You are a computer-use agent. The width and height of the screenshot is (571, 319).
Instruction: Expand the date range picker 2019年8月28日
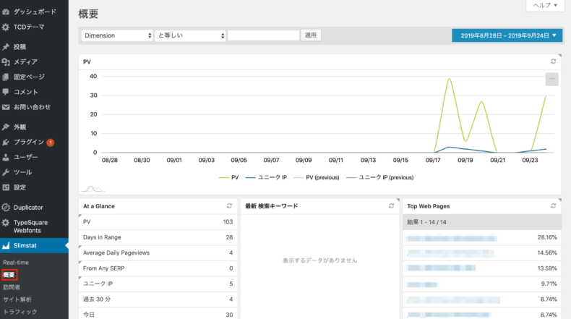pos(507,35)
